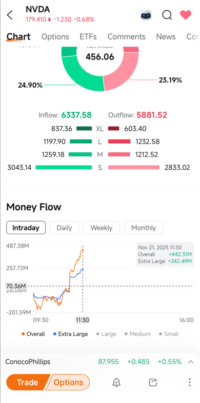Open the three-dot more menu
Screen dimensions: 200x403
[x=189, y=382]
